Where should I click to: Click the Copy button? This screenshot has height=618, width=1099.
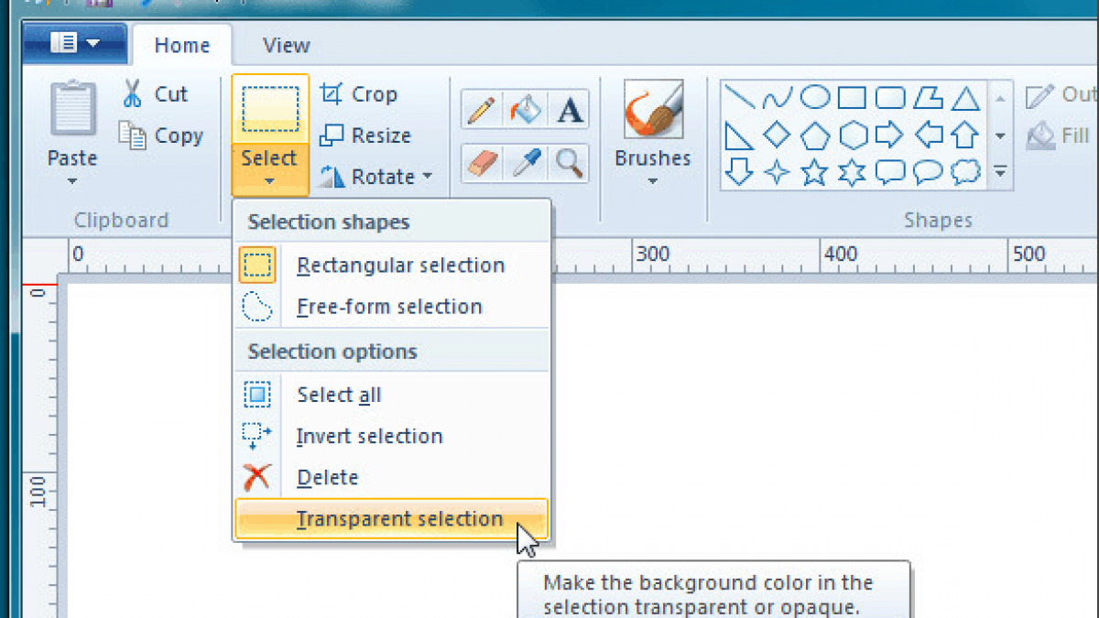click(x=160, y=136)
